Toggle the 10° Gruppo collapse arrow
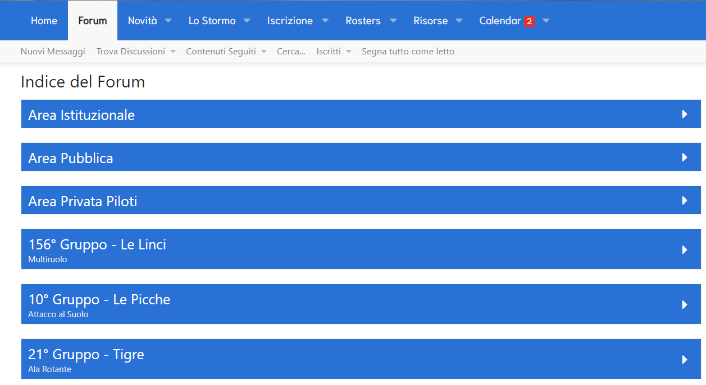 (685, 304)
